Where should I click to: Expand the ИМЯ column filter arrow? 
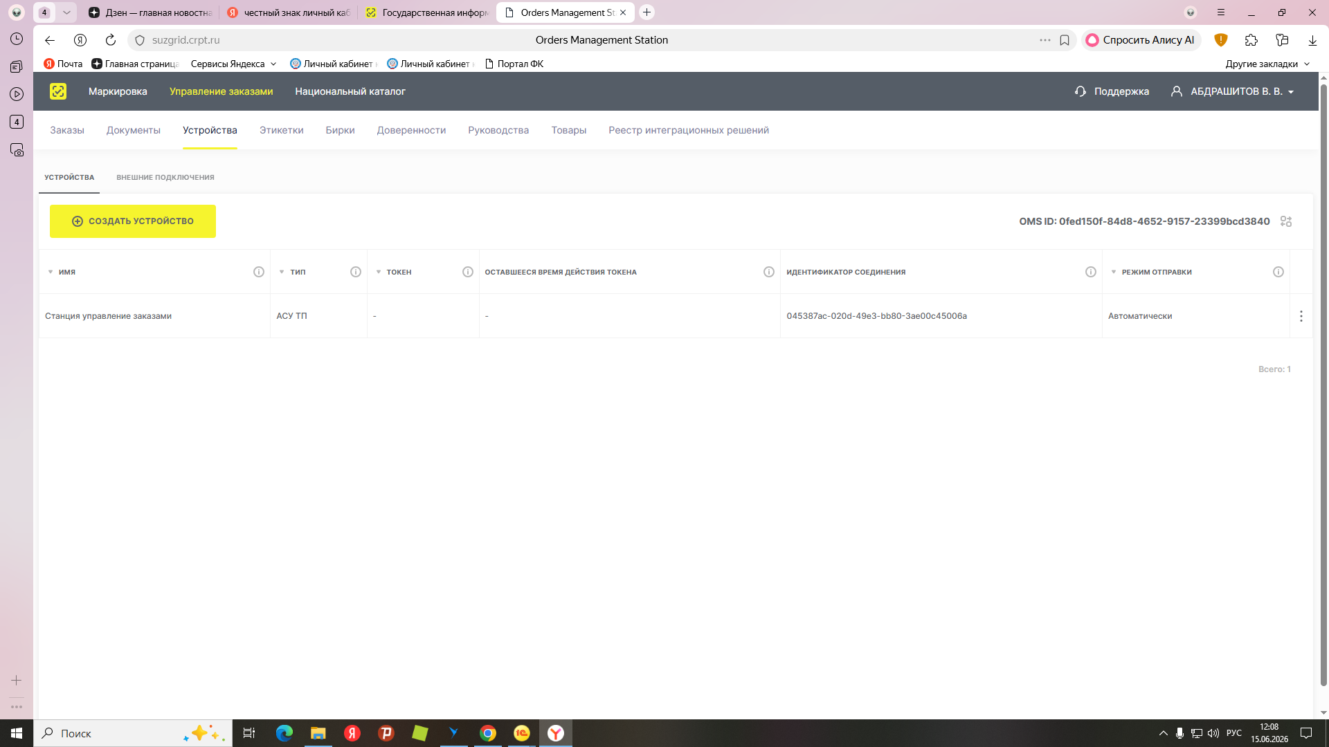51,272
